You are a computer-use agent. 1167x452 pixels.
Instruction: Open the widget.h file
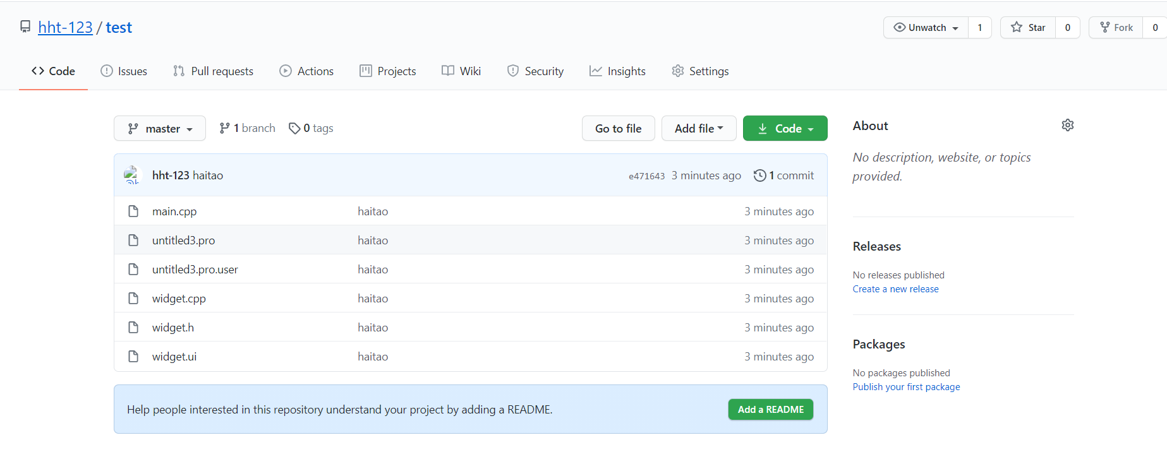coord(173,328)
